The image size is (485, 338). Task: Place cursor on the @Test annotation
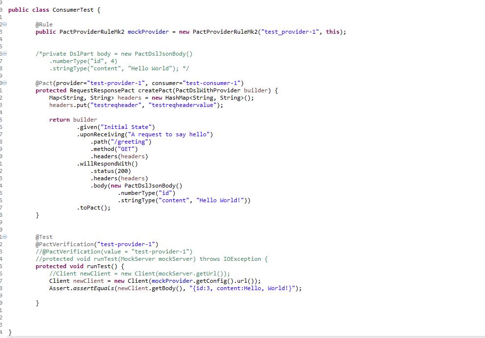click(x=44, y=237)
